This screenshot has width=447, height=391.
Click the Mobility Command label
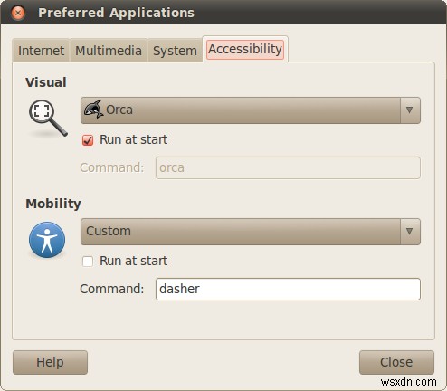(112, 289)
